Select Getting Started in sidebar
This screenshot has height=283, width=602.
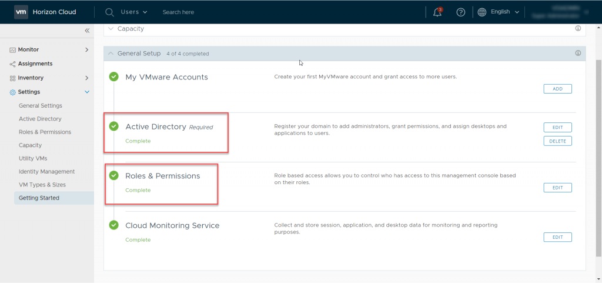click(54, 198)
